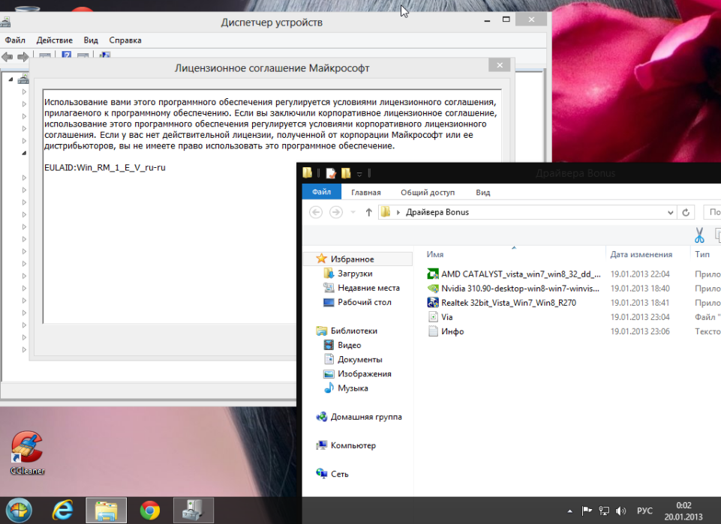Image resolution: width=721 pixels, height=524 pixels.
Task: Open the Файл menu in Device Manager
Action: 15,40
